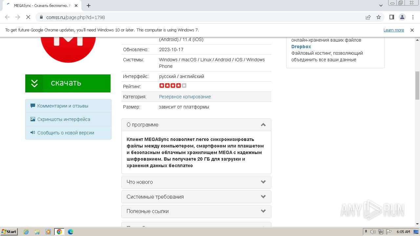Expand the Системные требования section
Screen dimensions: 420x236
click(196, 197)
